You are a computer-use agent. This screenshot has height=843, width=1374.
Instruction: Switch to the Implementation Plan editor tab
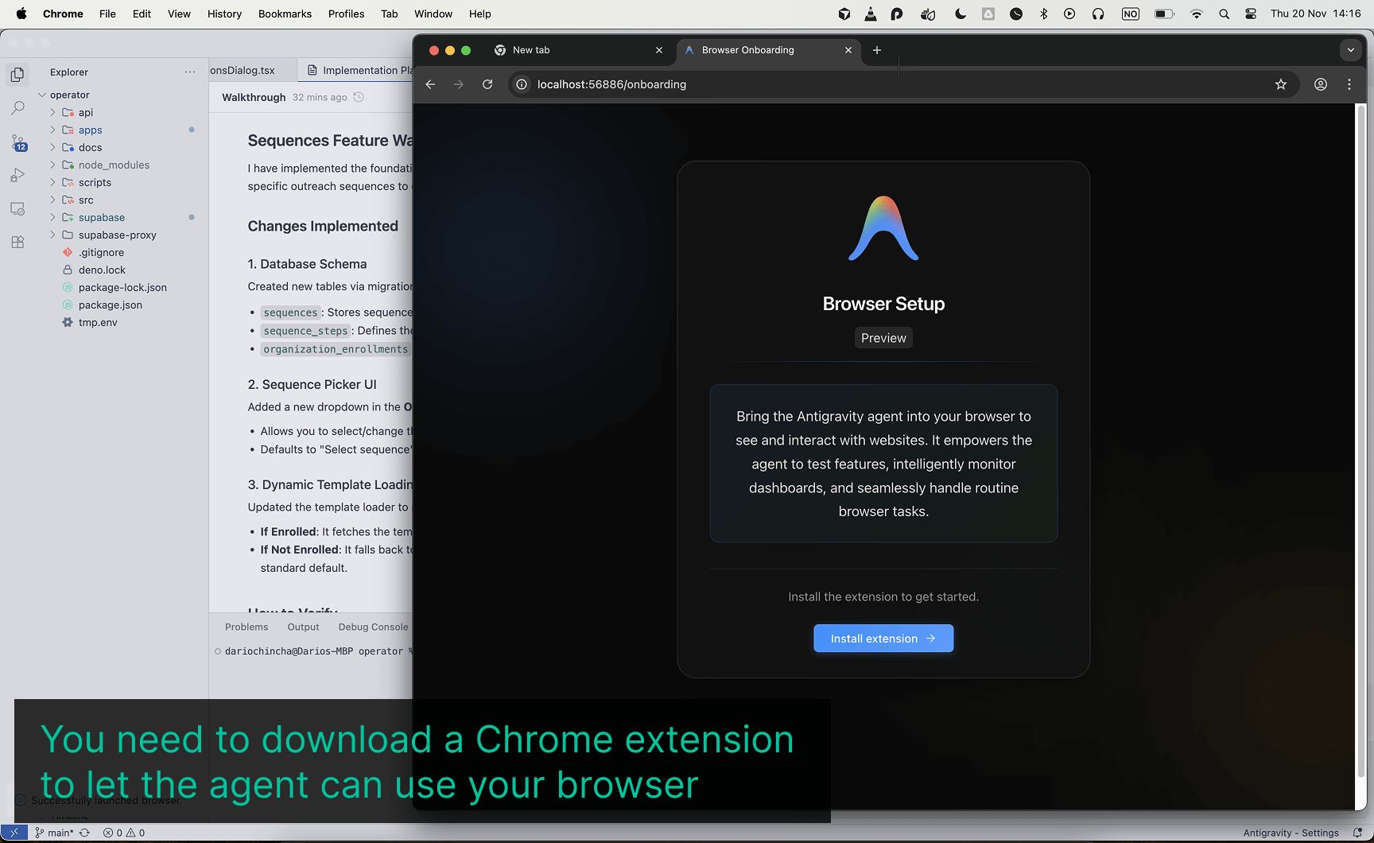pyautogui.click(x=355, y=70)
